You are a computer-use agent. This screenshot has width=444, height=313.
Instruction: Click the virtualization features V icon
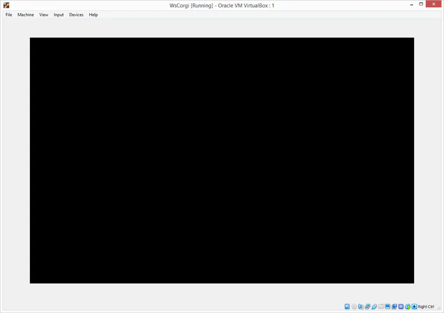tap(401, 306)
